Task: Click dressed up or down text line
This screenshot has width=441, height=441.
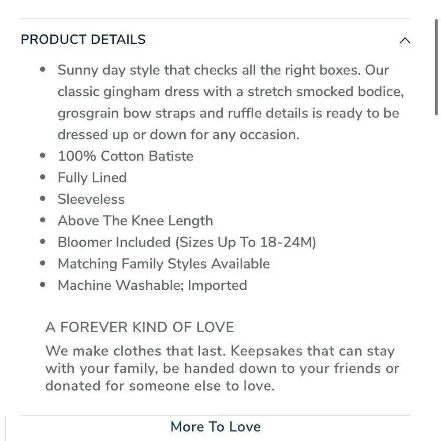Action: (179, 135)
